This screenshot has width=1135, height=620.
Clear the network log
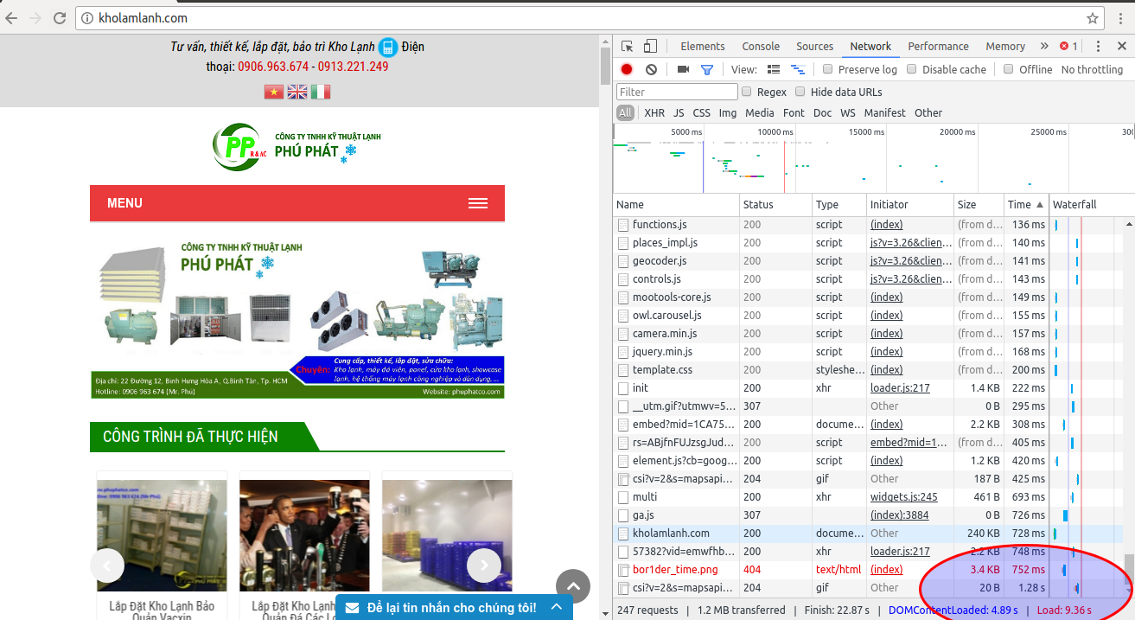tap(651, 69)
